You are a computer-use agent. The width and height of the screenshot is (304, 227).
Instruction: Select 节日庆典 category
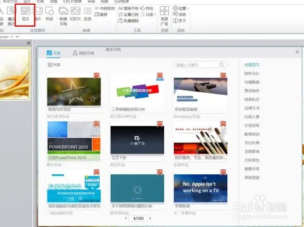tap(252, 143)
